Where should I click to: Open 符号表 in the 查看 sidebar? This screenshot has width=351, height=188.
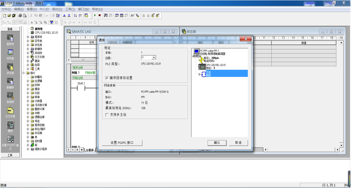10,55
